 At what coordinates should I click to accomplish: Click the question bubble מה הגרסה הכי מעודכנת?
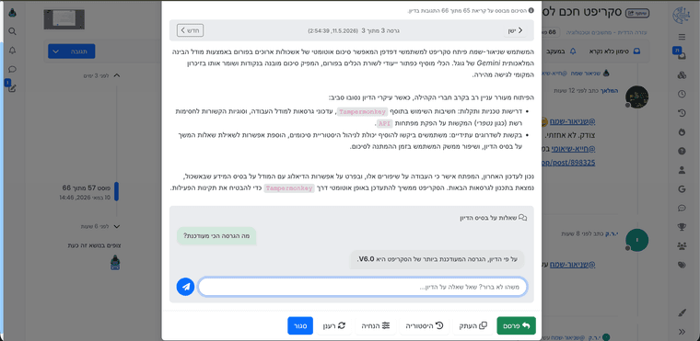point(216,236)
